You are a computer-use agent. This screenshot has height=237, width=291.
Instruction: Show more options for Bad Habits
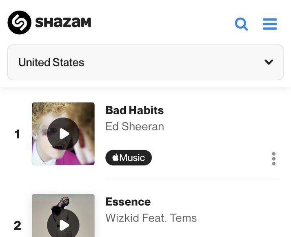pyautogui.click(x=273, y=159)
